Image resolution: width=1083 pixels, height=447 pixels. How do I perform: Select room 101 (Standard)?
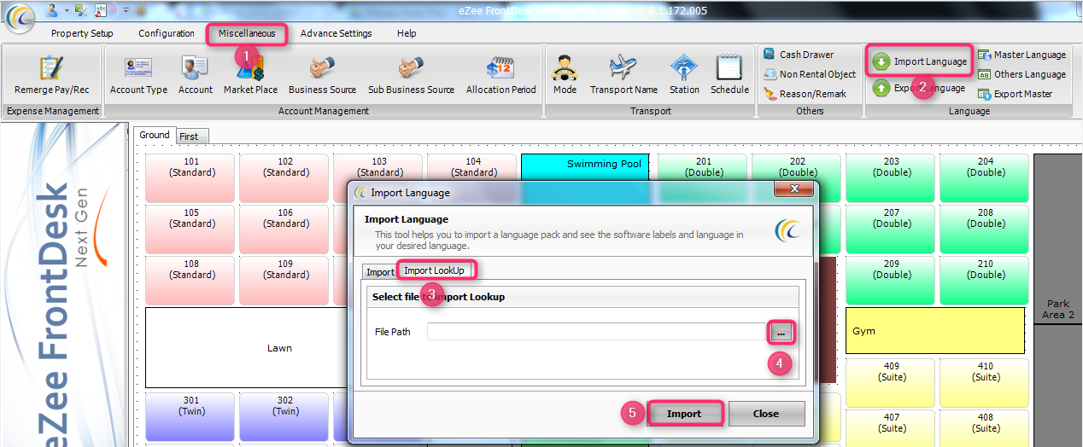click(191, 178)
